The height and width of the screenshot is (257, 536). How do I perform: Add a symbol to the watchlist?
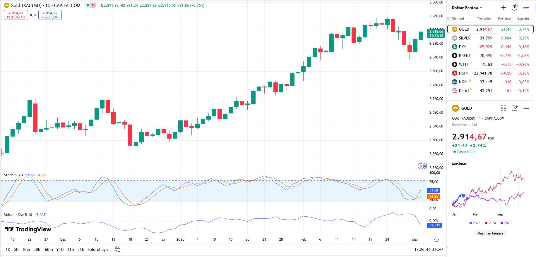(504, 8)
